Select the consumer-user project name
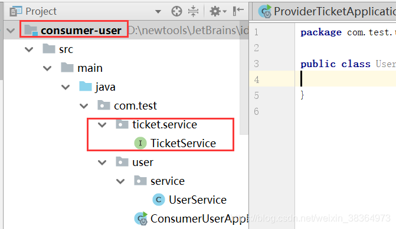 click(x=81, y=31)
